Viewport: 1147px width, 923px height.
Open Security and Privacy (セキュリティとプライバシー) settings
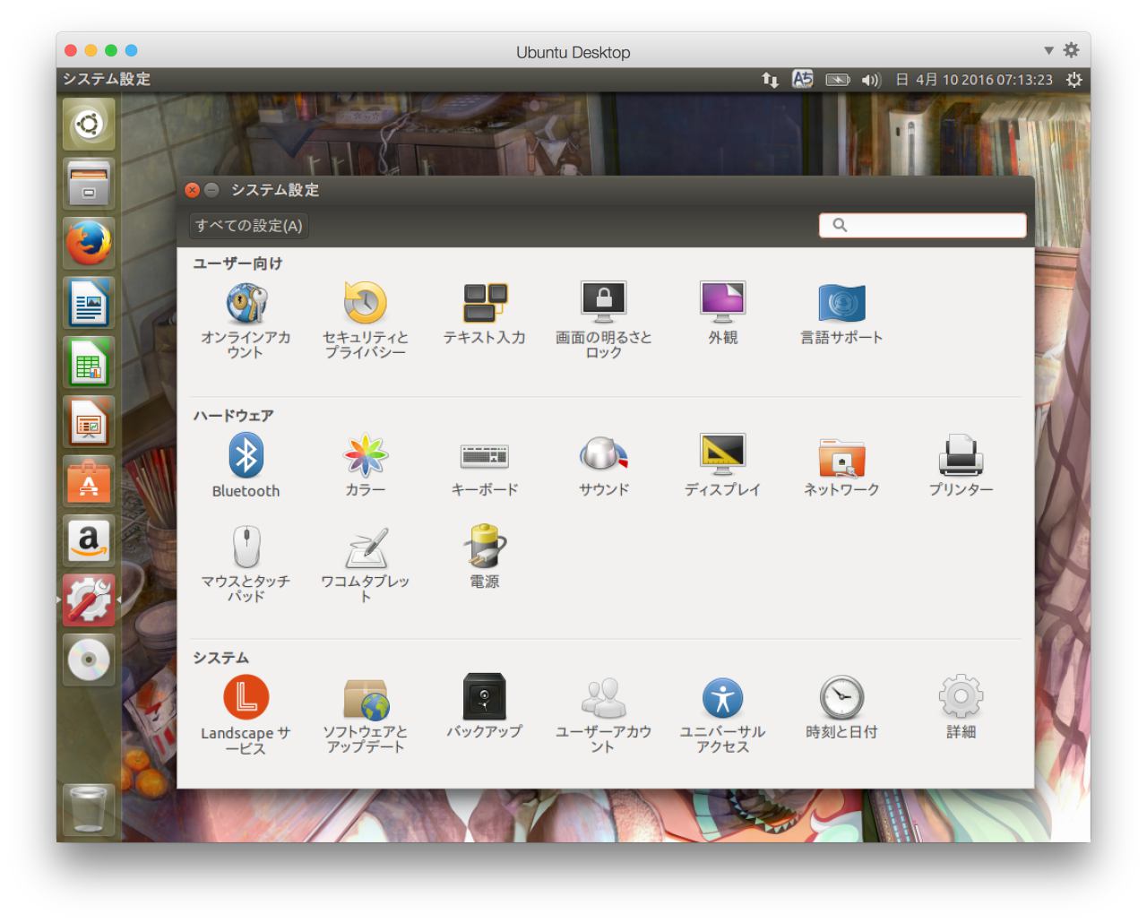click(365, 320)
